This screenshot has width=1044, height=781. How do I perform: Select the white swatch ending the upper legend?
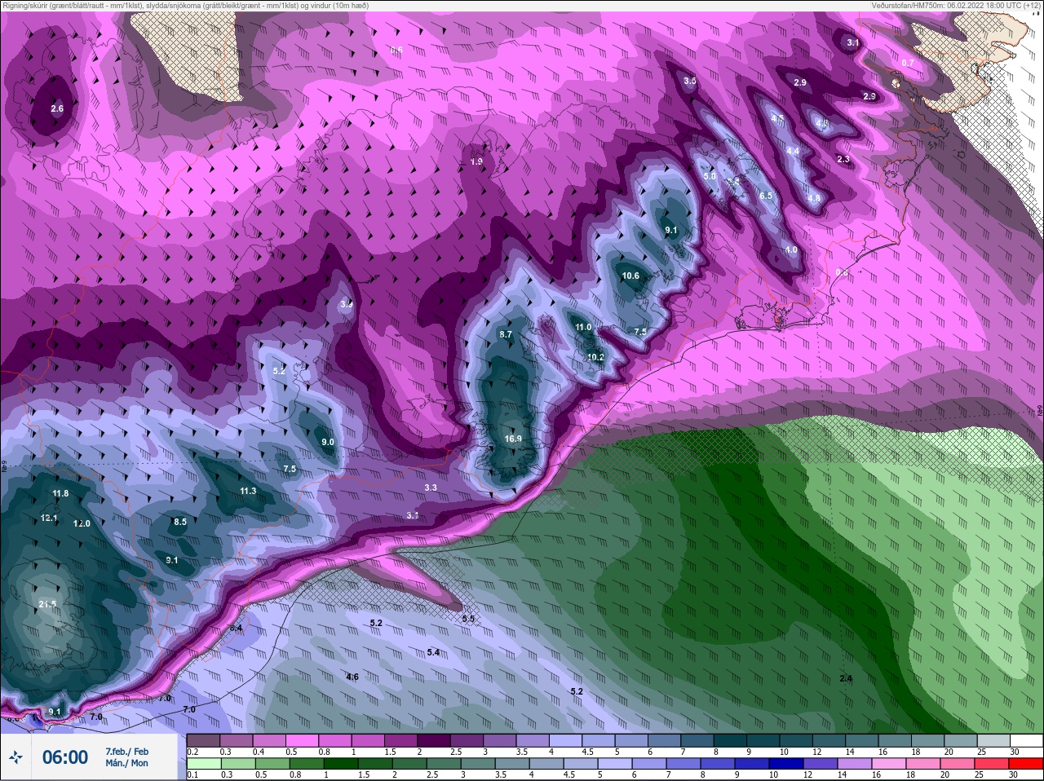[1026, 741]
